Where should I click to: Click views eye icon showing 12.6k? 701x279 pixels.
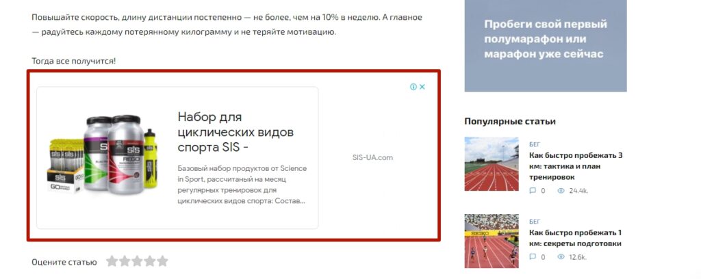(x=561, y=257)
